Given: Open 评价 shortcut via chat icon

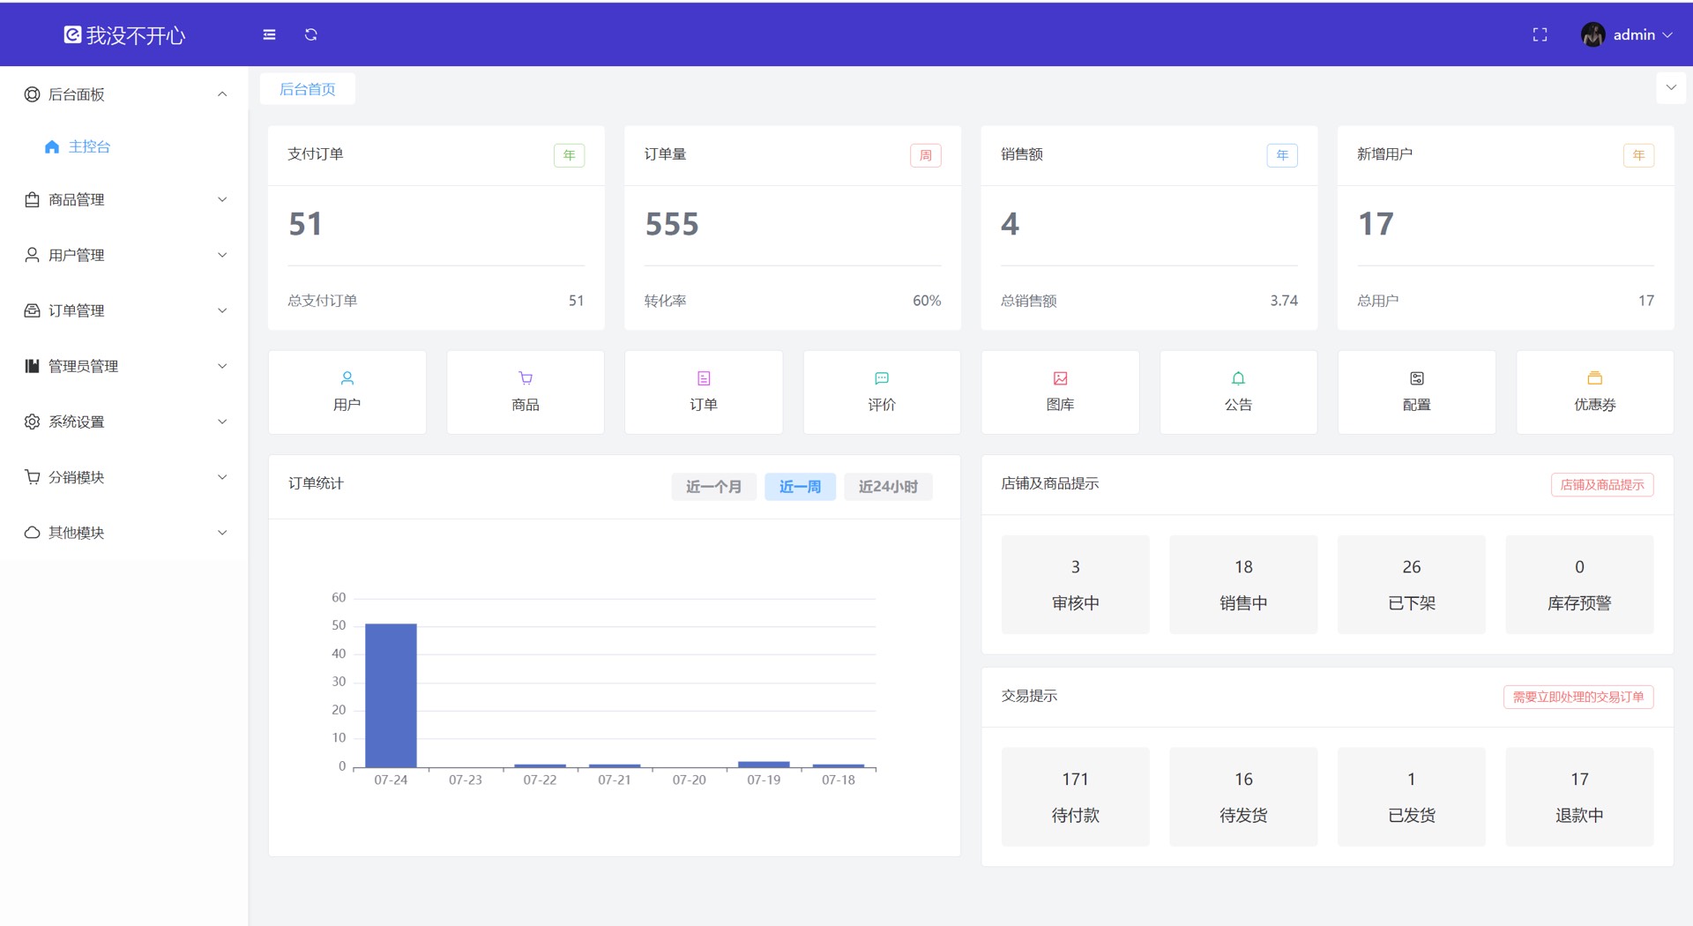Looking at the screenshot, I should [882, 378].
